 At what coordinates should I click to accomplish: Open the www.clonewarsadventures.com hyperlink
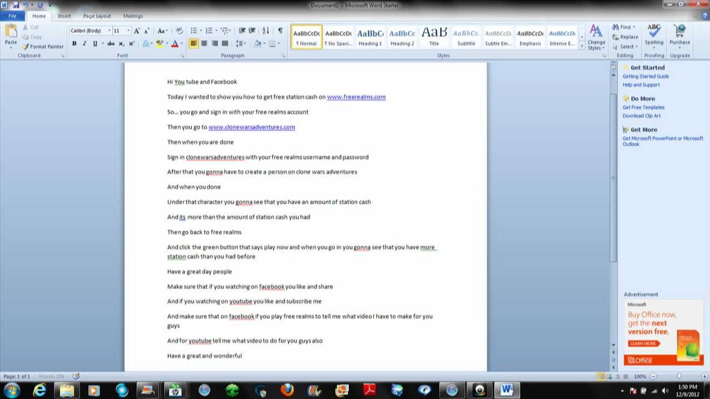click(x=252, y=127)
